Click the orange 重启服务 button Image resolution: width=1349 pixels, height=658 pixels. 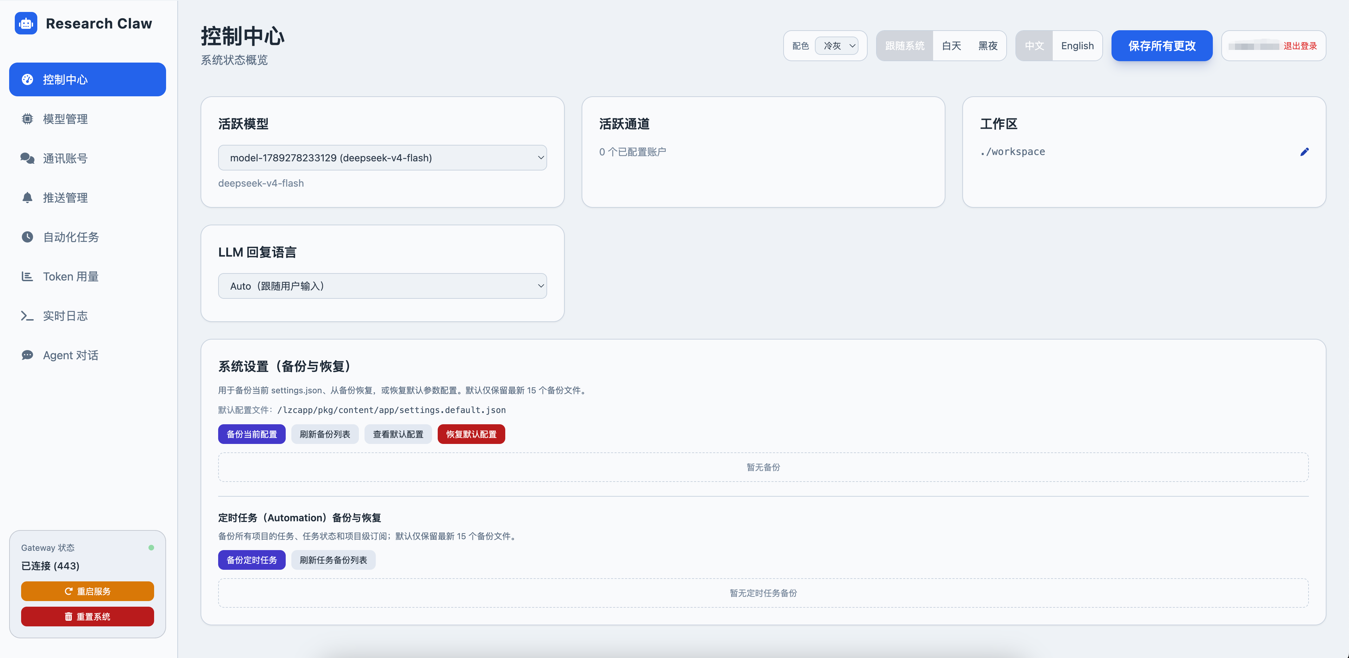[88, 591]
